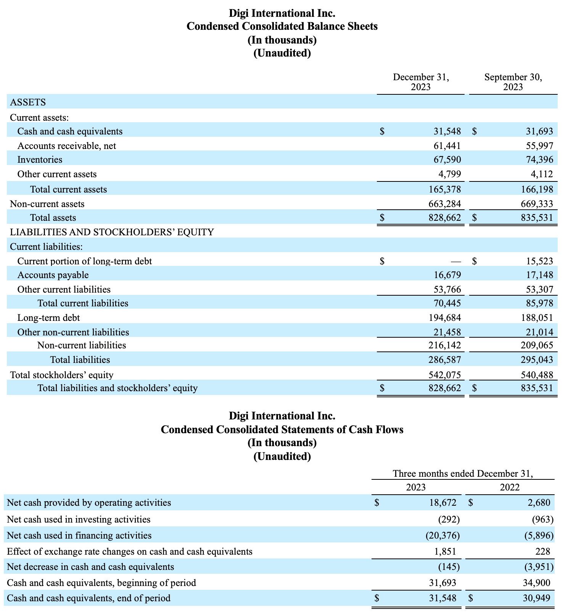Click non-current liabilities subtotal 216,142

click(445, 345)
